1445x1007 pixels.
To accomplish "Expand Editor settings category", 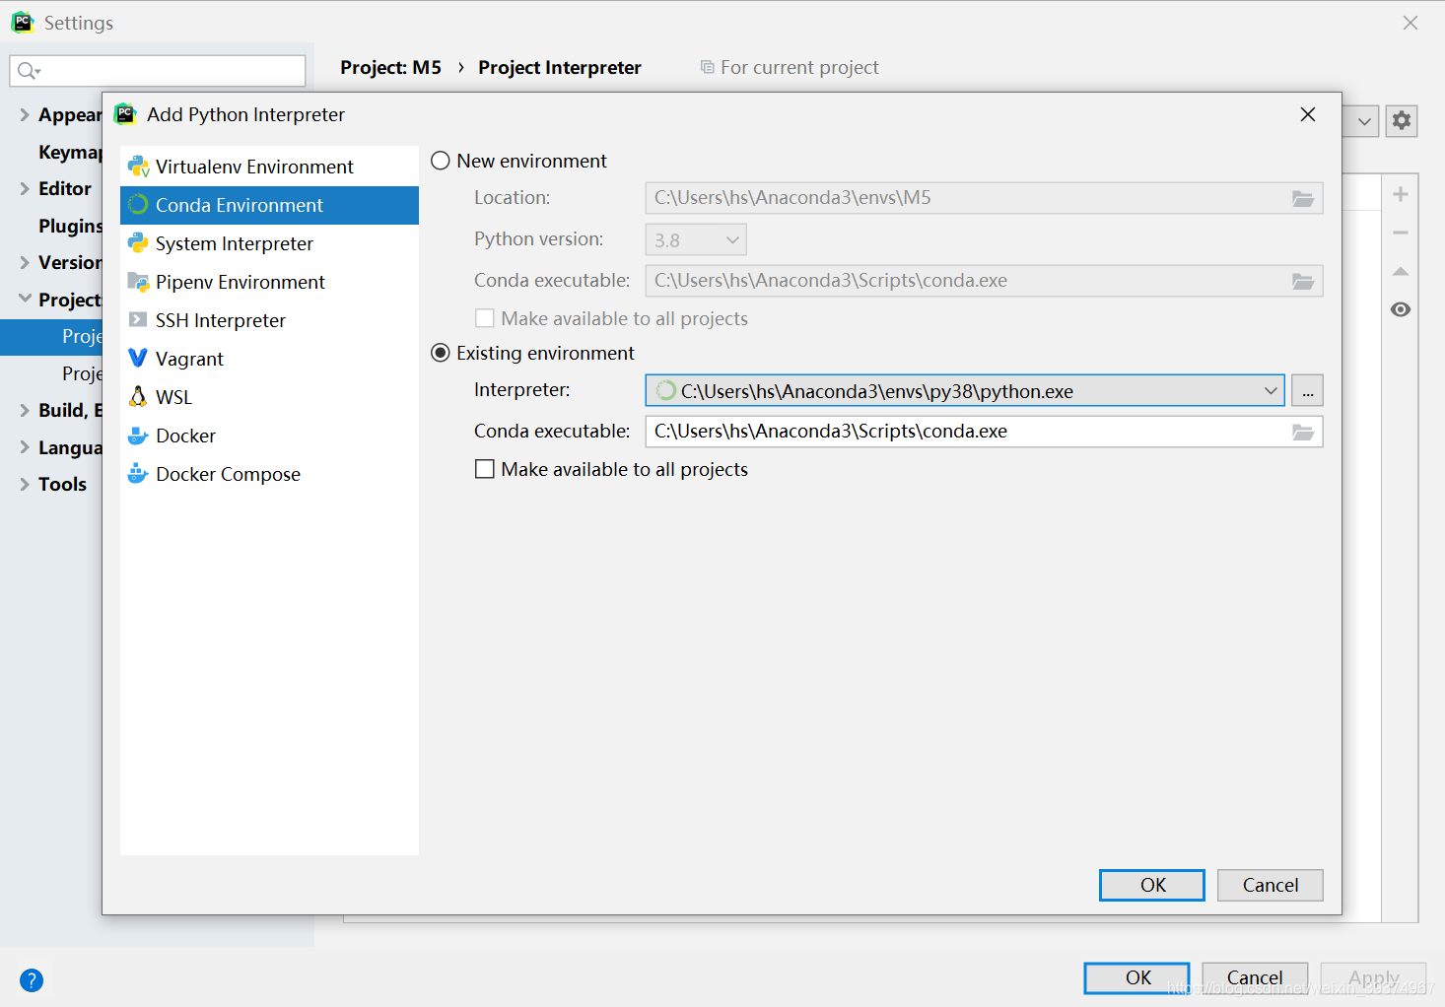I will click(x=25, y=188).
